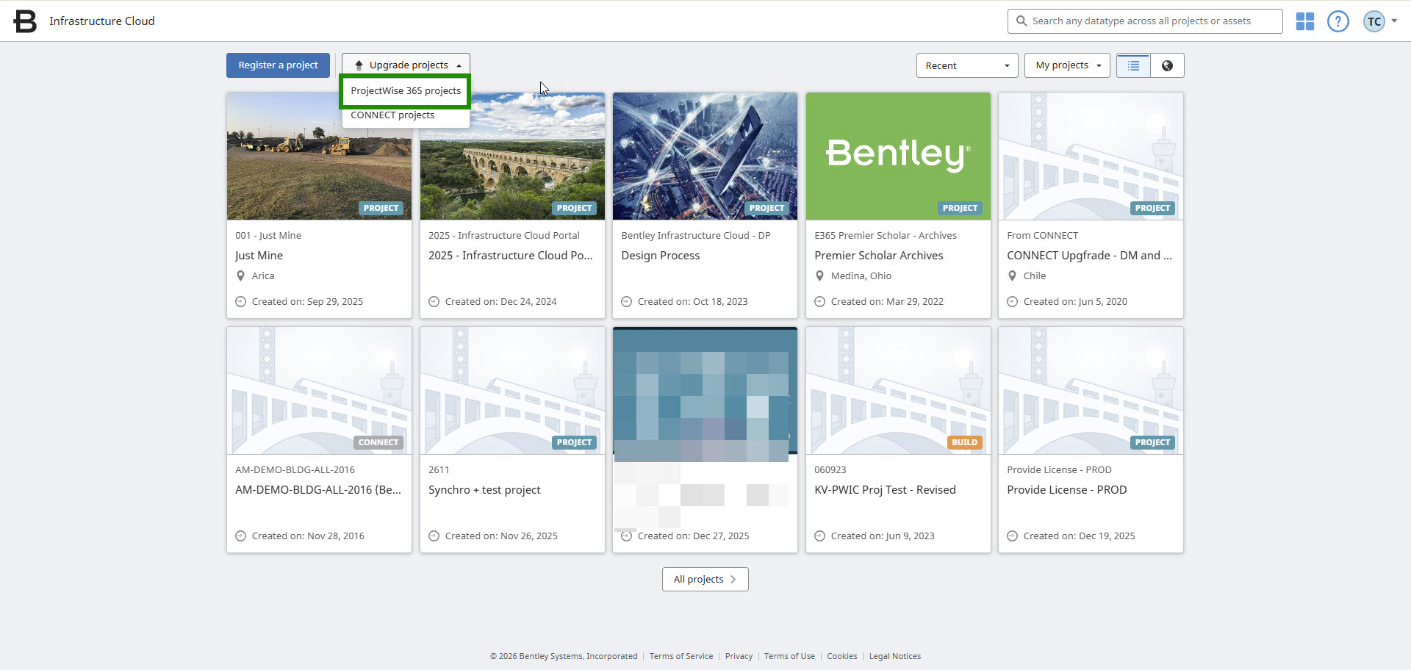Click the Infrastructure Cloud header title
The width and height of the screenshot is (1411, 670).
pos(102,21)
